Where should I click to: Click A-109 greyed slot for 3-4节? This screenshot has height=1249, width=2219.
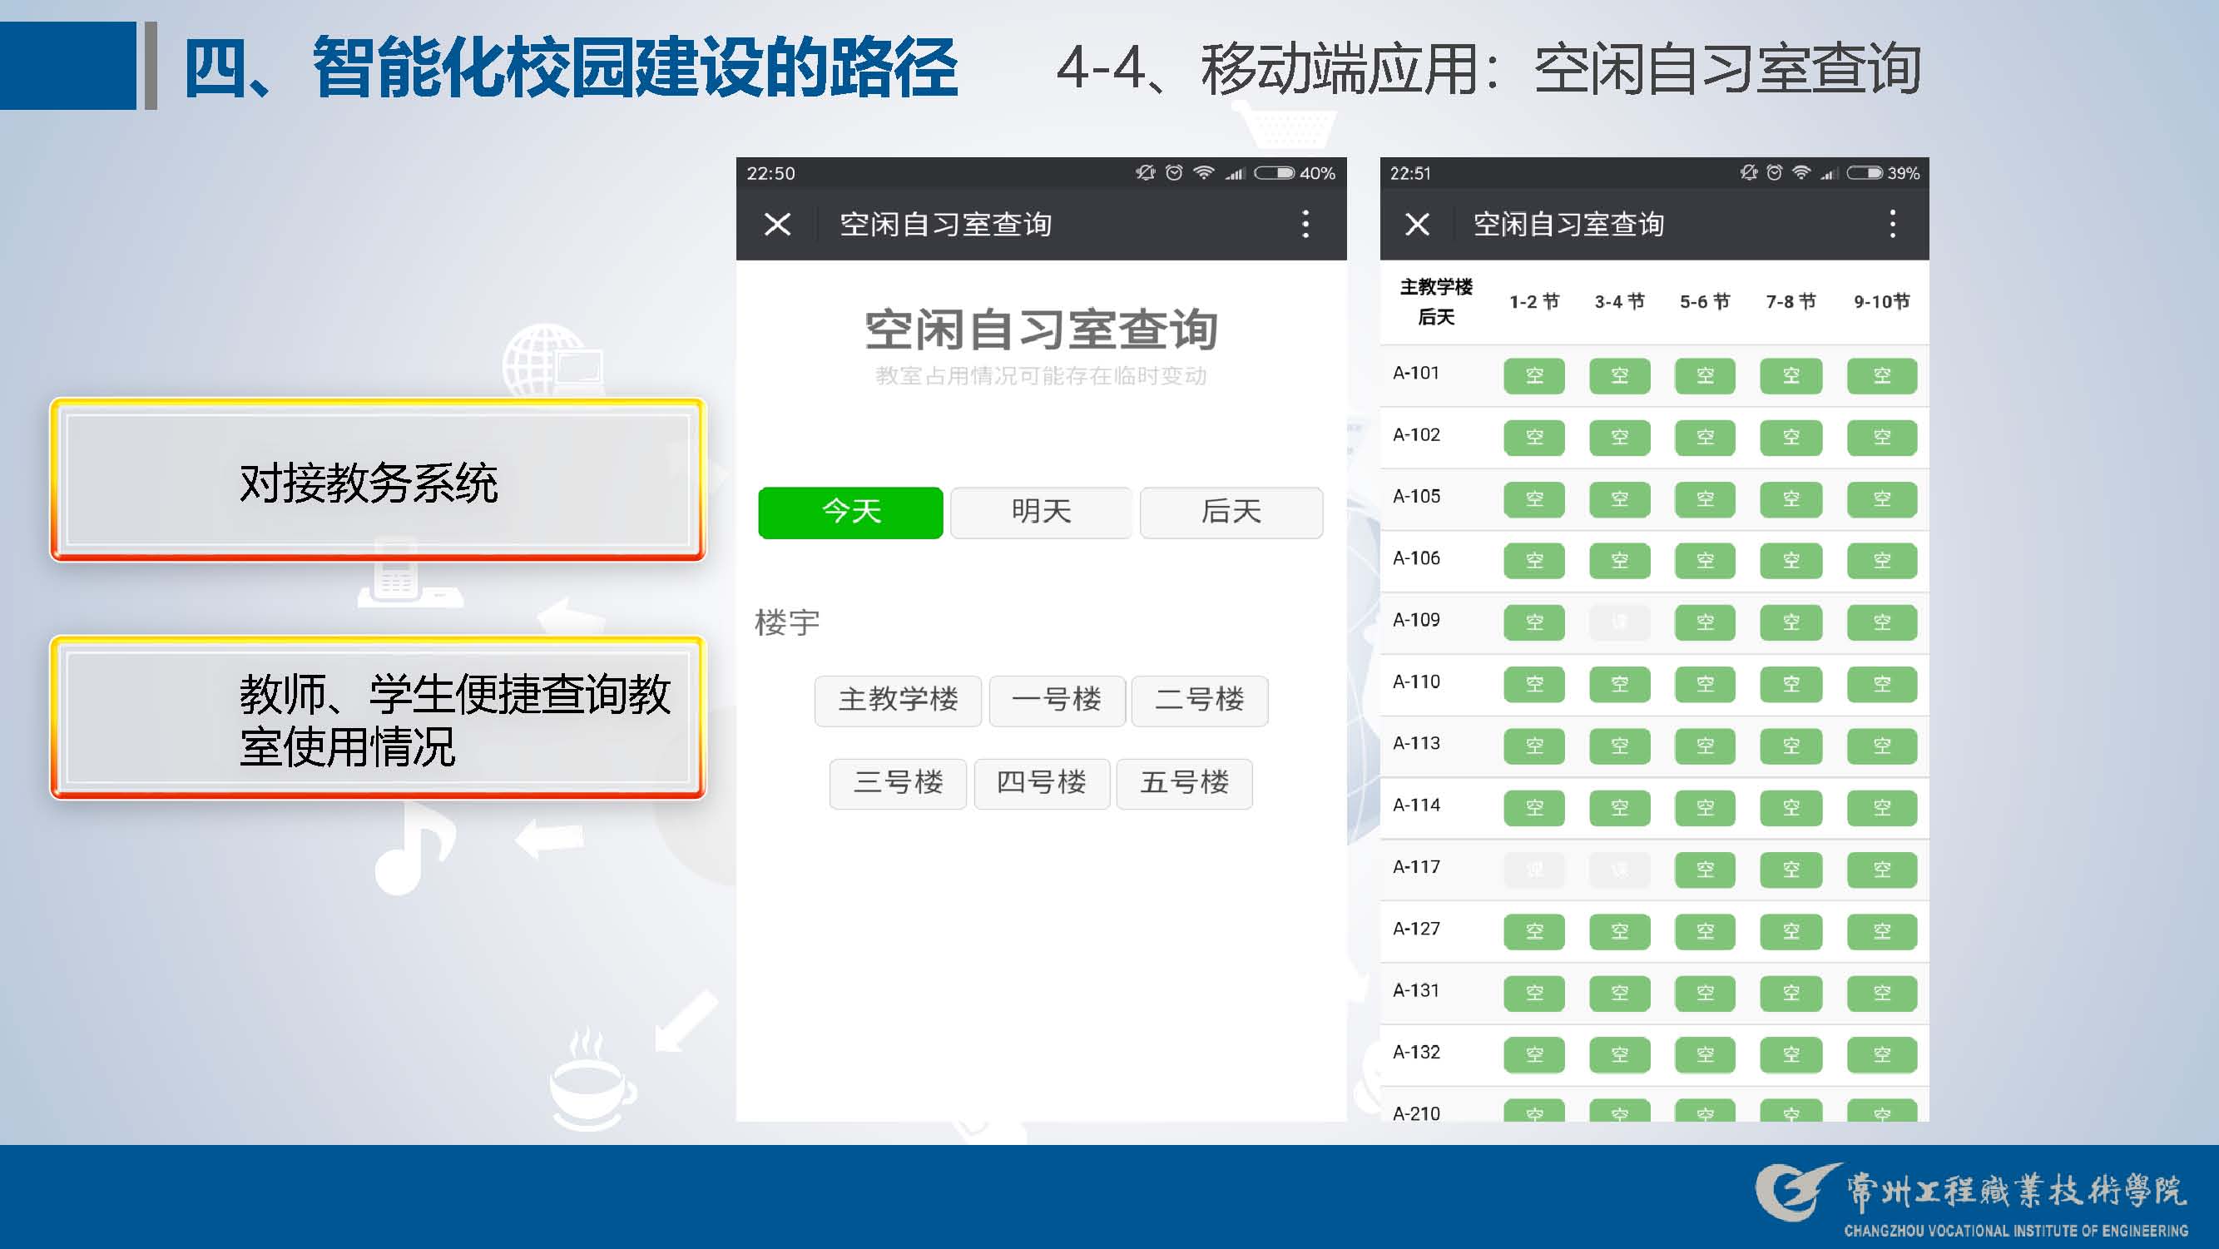click(1618, 622)
